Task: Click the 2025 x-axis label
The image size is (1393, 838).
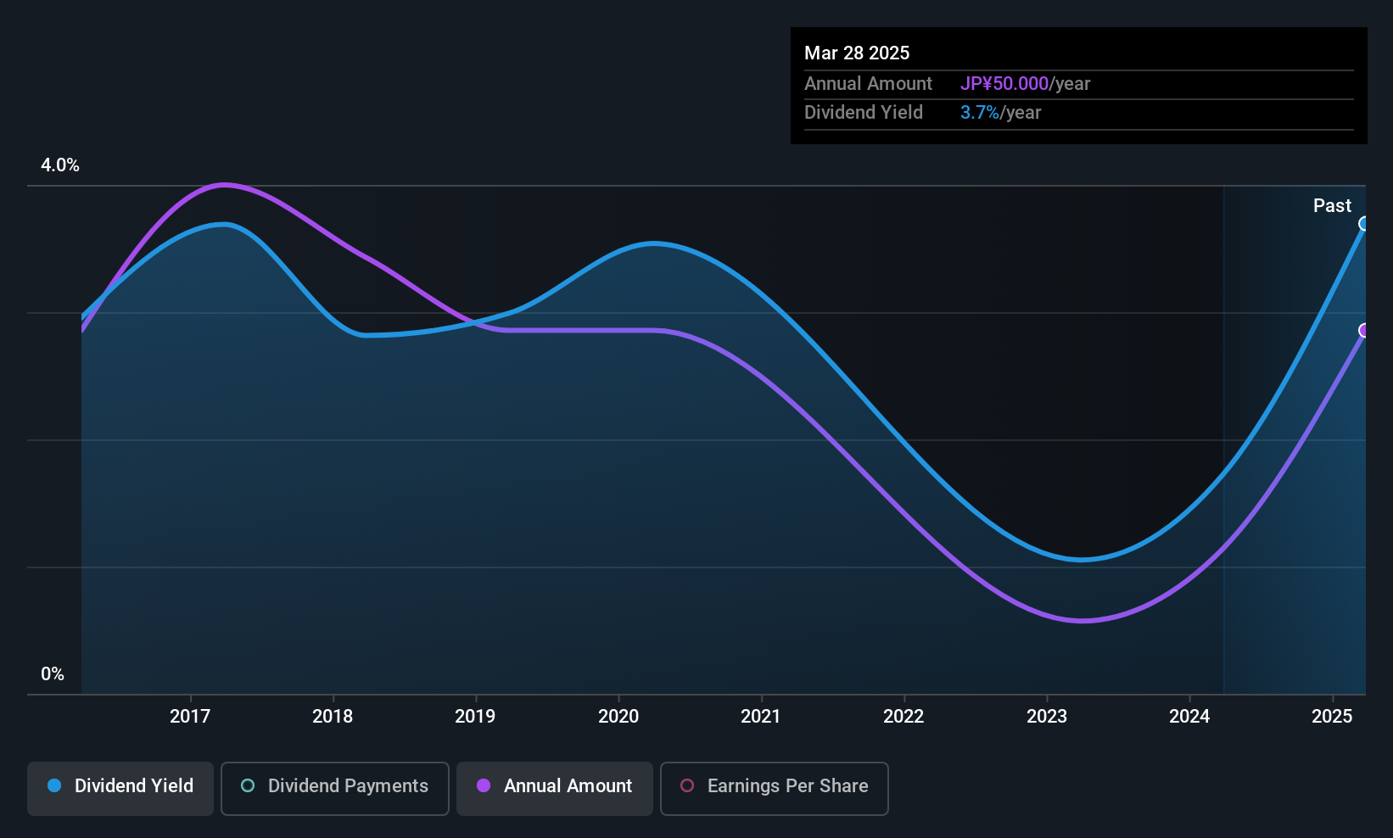Action: click(1332, 716)
